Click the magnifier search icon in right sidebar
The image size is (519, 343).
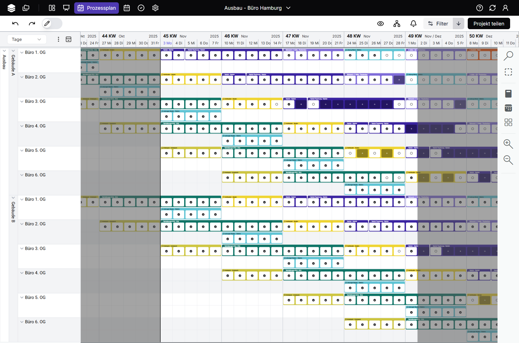pos(508,56)
